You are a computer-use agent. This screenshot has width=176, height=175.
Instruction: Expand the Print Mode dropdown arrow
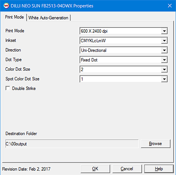tap(164, 31)
